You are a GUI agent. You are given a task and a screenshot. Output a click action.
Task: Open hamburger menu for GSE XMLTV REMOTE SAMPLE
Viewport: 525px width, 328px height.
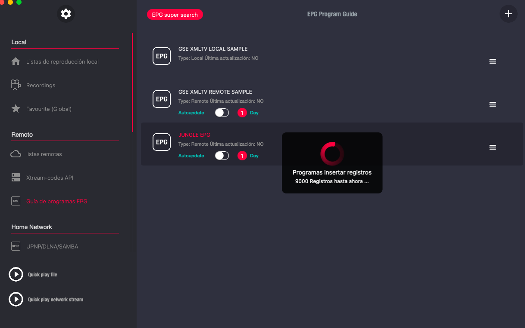point(493,104)
